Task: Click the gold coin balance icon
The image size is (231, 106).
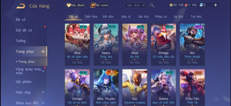Action: tap(171, 5)
